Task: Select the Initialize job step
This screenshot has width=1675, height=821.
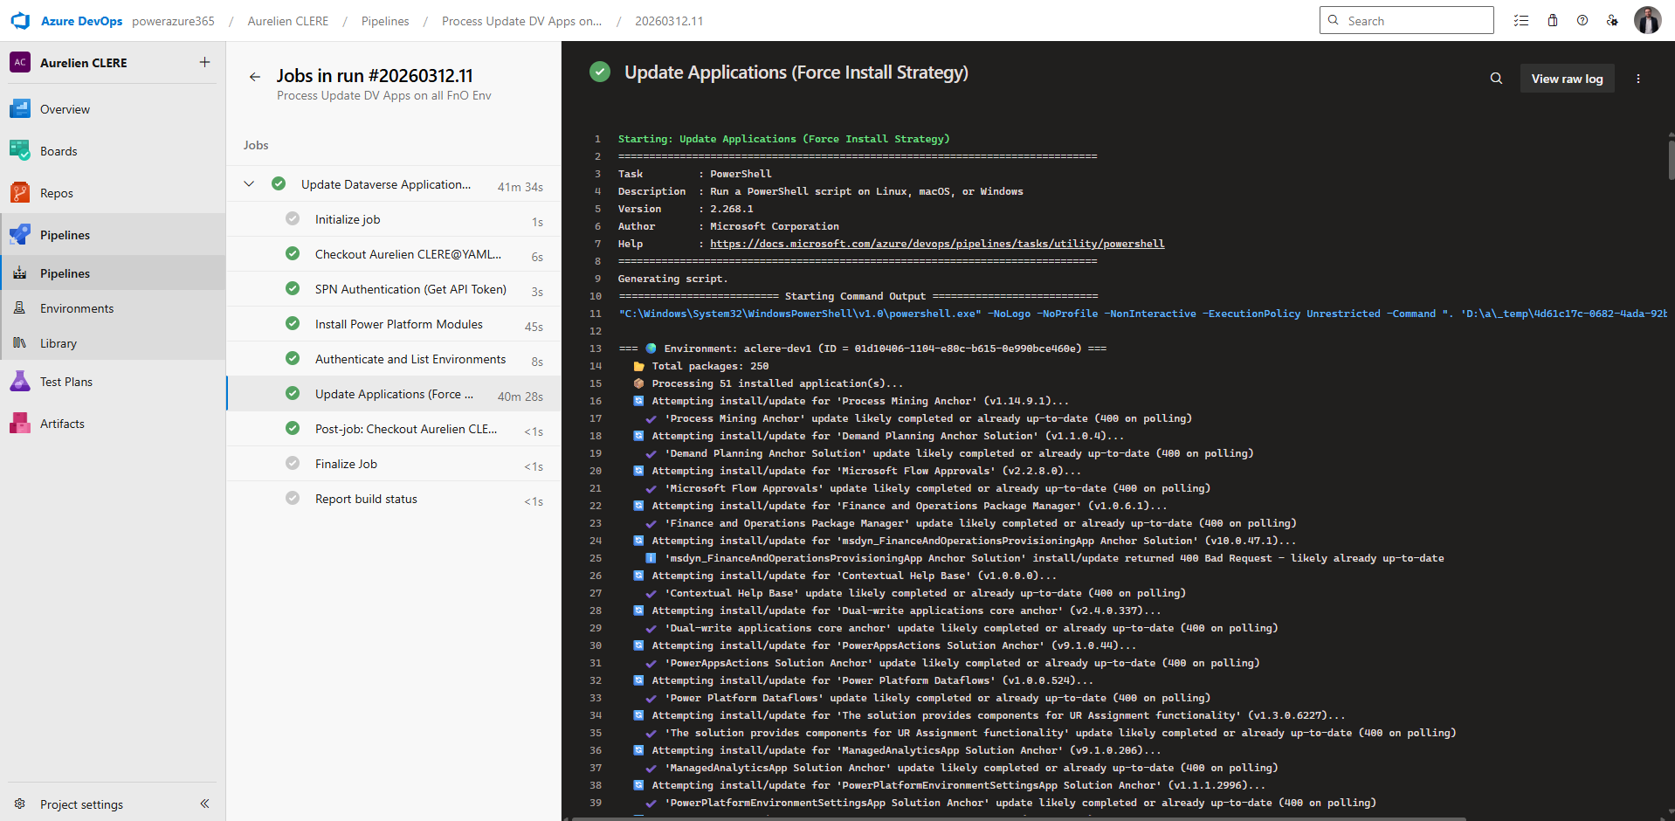Action: 394,219
